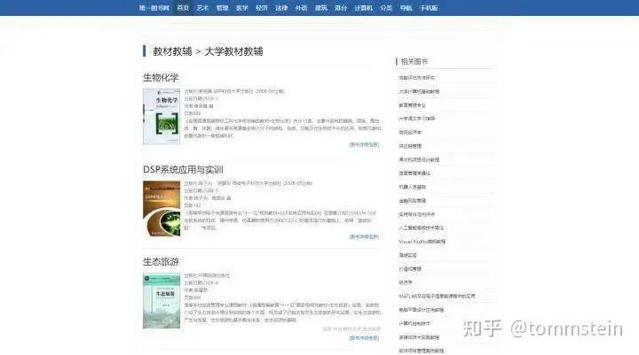The height and width of the screenshot is (355, 639).
Task: Open the details link under 生物化学
Action: (364, 144)
